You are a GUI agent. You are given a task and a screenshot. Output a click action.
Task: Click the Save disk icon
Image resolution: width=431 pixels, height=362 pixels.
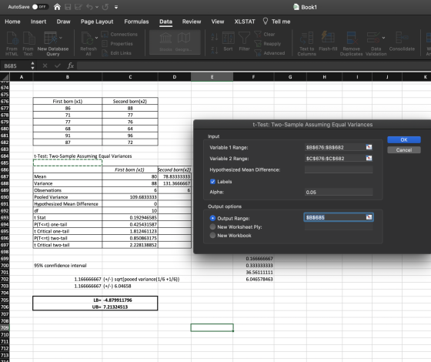pyautogui.click(x=68, y=7)
